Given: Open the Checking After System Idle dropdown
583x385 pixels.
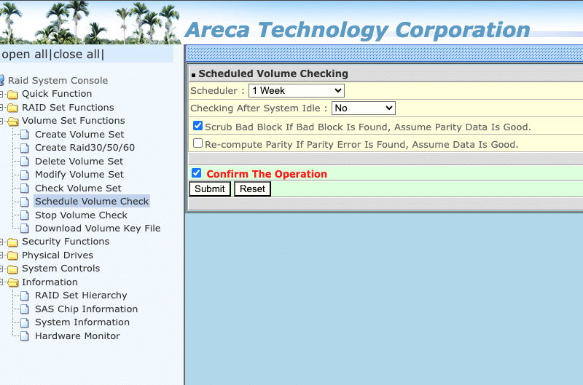Looking at the screenshot, I should pos(363,108).
